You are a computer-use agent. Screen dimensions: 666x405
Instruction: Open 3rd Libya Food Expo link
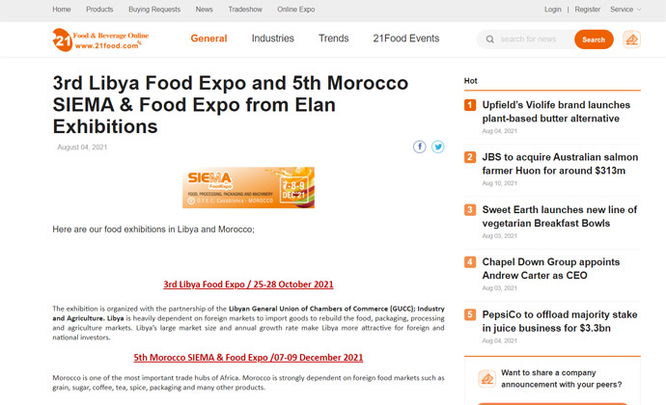[x=248, y=284]
